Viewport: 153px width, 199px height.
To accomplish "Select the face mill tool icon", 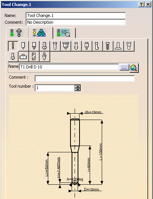I will (x=23, y=57).
